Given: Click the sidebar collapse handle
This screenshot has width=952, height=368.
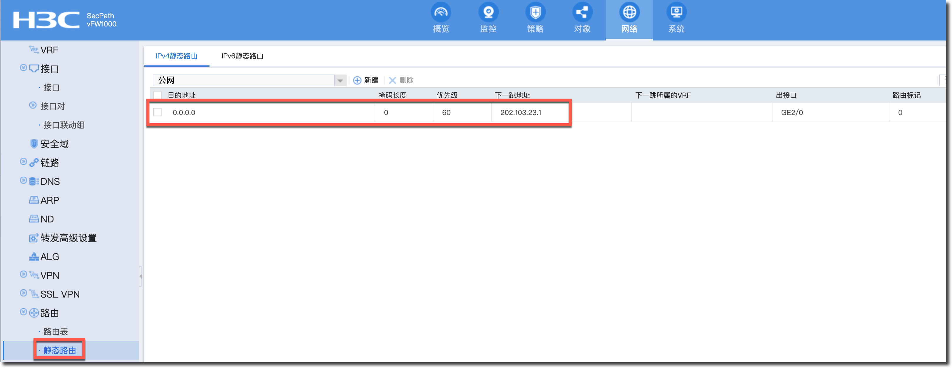Looking at the screenshot, I should coord(140,276).
